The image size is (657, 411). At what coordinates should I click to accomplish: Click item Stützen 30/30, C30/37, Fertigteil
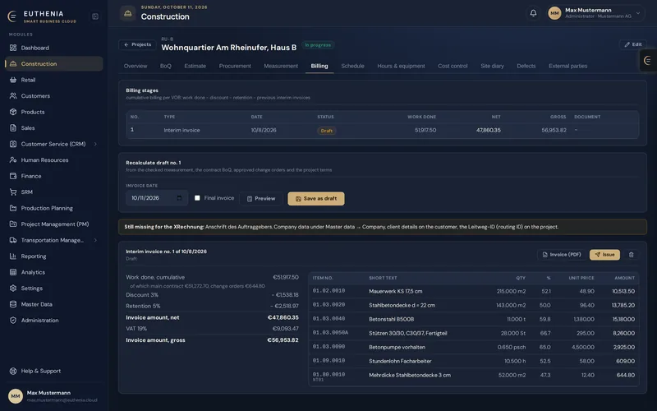(474, 333)
